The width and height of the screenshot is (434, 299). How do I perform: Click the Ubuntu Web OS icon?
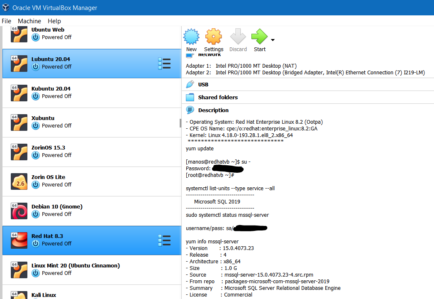(19, 34)
